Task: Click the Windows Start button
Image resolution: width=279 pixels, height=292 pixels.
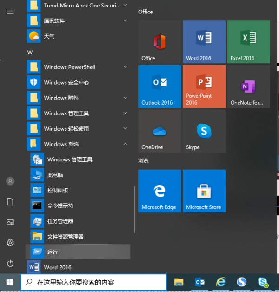Action: (10, 282)
